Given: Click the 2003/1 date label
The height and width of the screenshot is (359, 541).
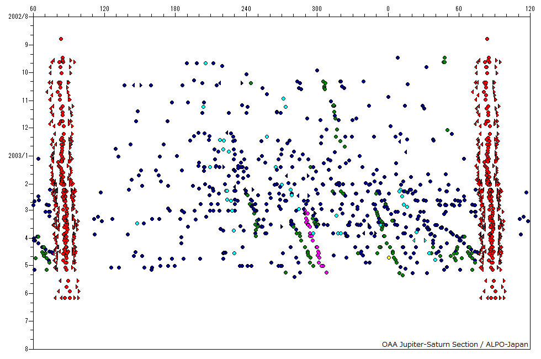Looking at the screenshot, I should [x=18, y=156].
